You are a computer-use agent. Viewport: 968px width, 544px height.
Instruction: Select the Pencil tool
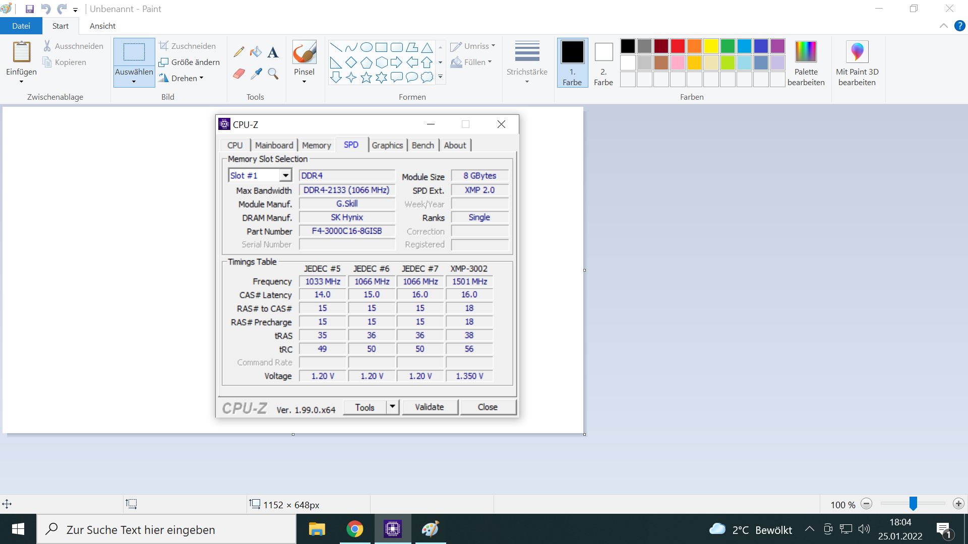pyautogui.click(x=239, y=52)
